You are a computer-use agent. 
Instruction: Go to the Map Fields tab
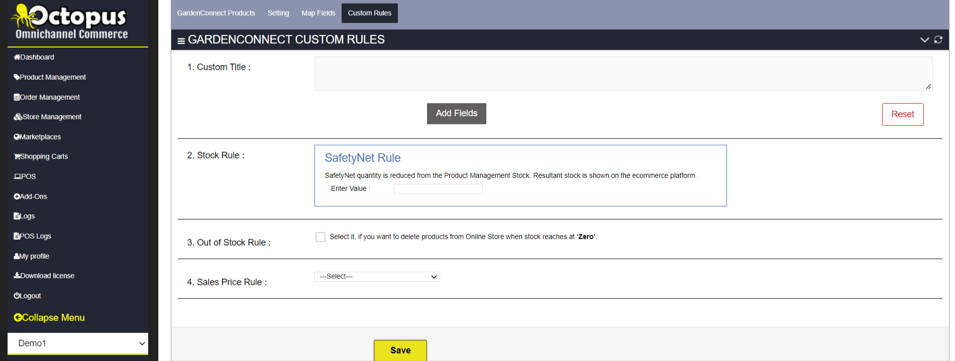point(319,13)
